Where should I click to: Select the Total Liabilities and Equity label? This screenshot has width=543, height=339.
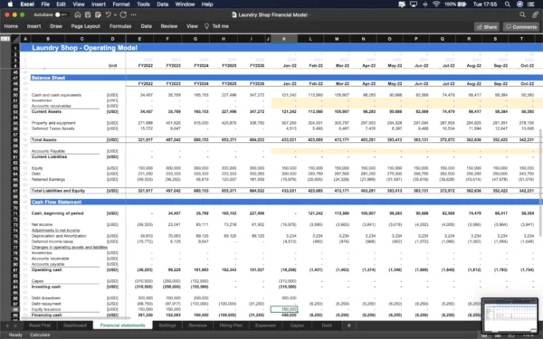click(x=59, y=191)
